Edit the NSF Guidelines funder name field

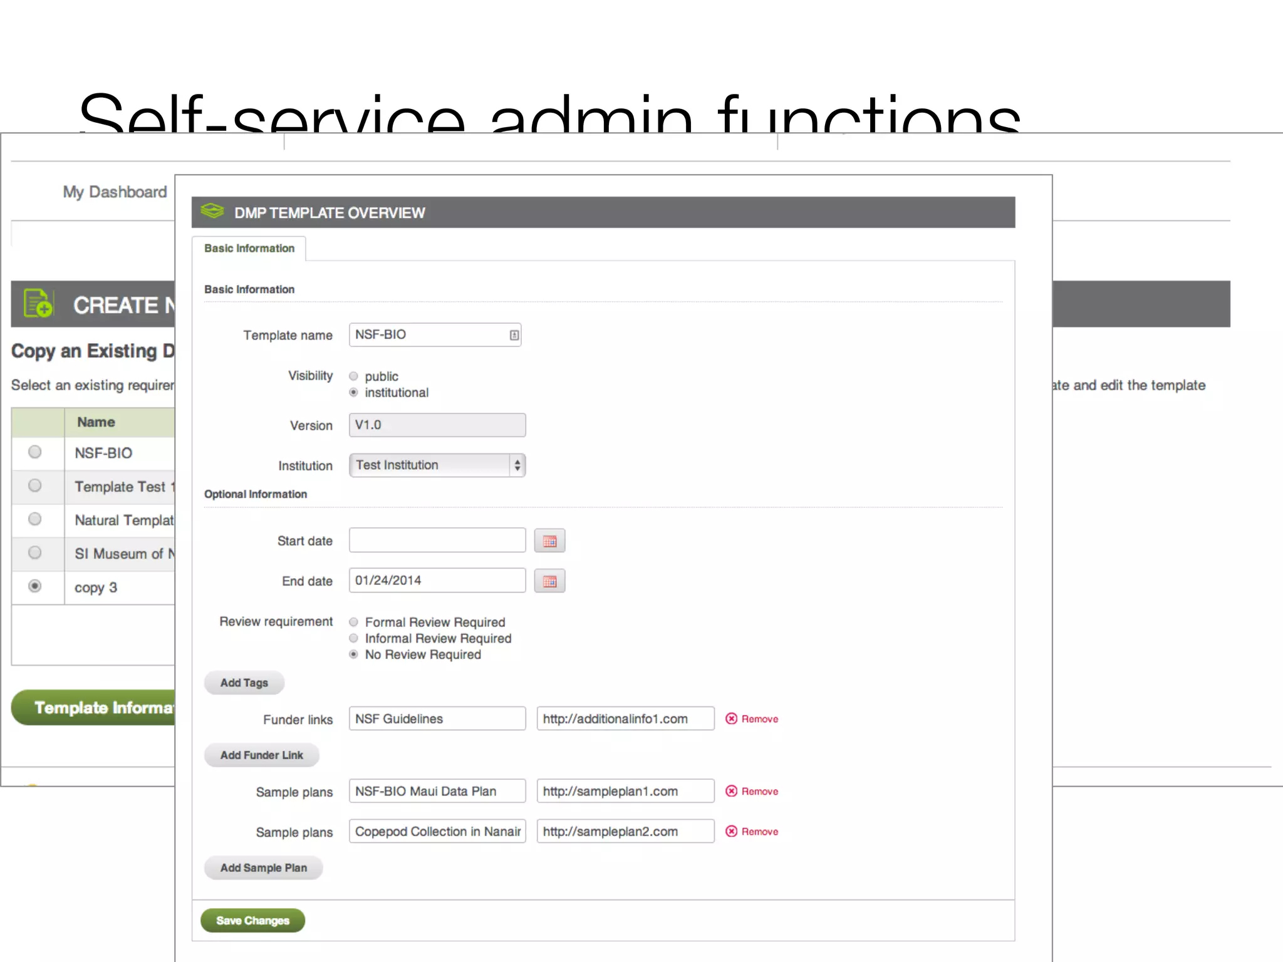pyautogui.click(x=437, y=719)
